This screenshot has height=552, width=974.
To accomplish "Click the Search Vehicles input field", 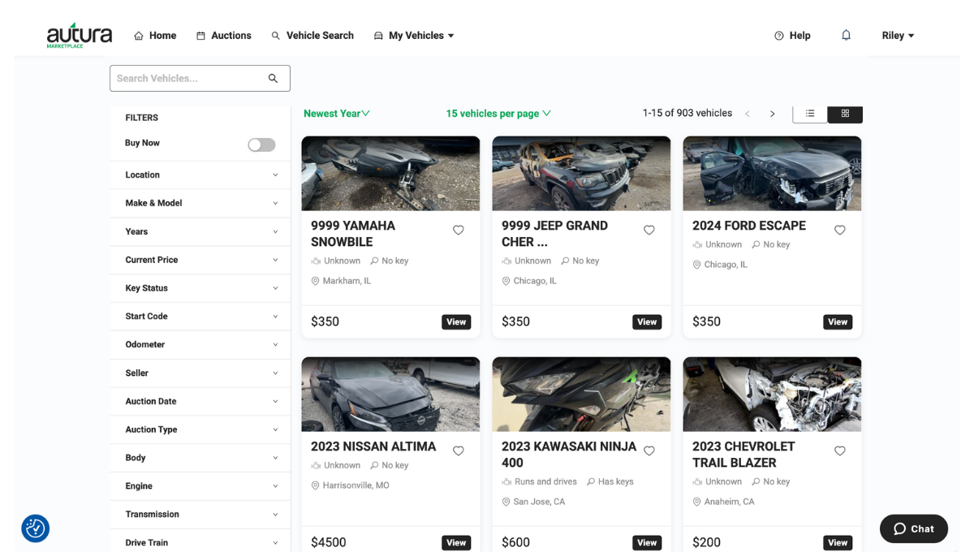I will (200, 79).
